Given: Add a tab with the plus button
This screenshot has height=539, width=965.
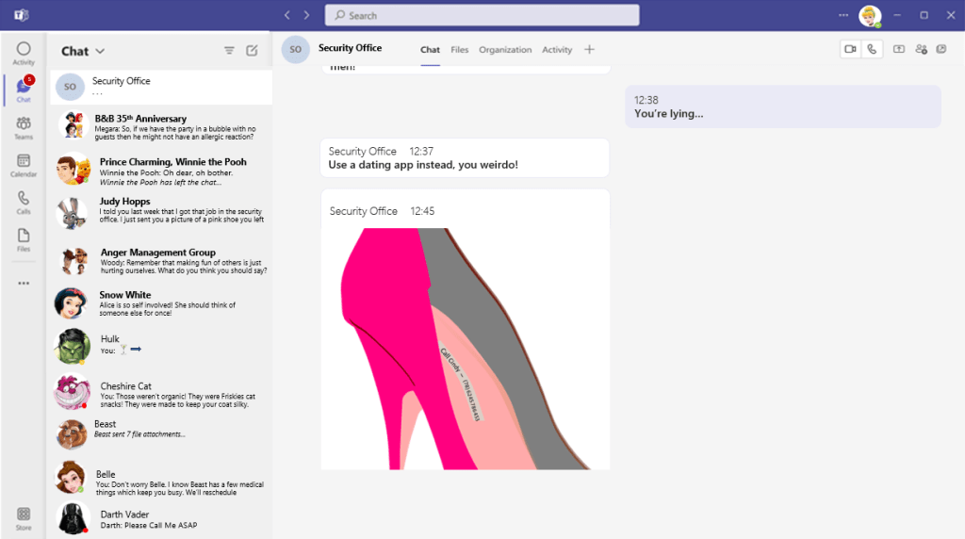Looking at the screenshot, I should pos(589,49).
